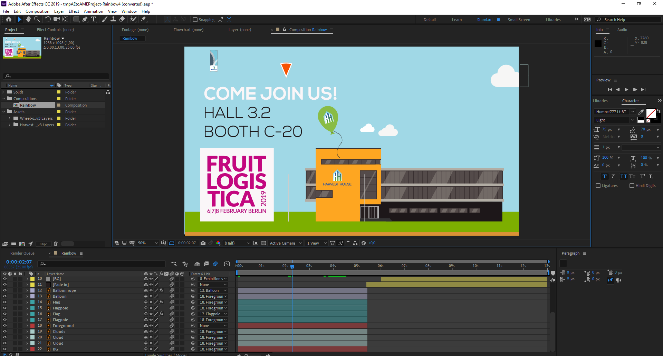Open the Light font style dropdown

(615, 120)
